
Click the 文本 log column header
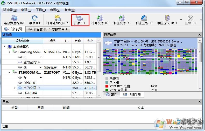[x=141, y=108]
